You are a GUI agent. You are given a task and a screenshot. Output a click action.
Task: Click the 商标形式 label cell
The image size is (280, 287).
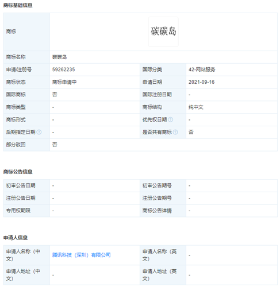point(26,119)
